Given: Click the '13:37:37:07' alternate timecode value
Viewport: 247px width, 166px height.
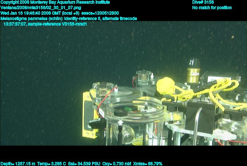Looking at the screenshot, I should click(14, 24).
